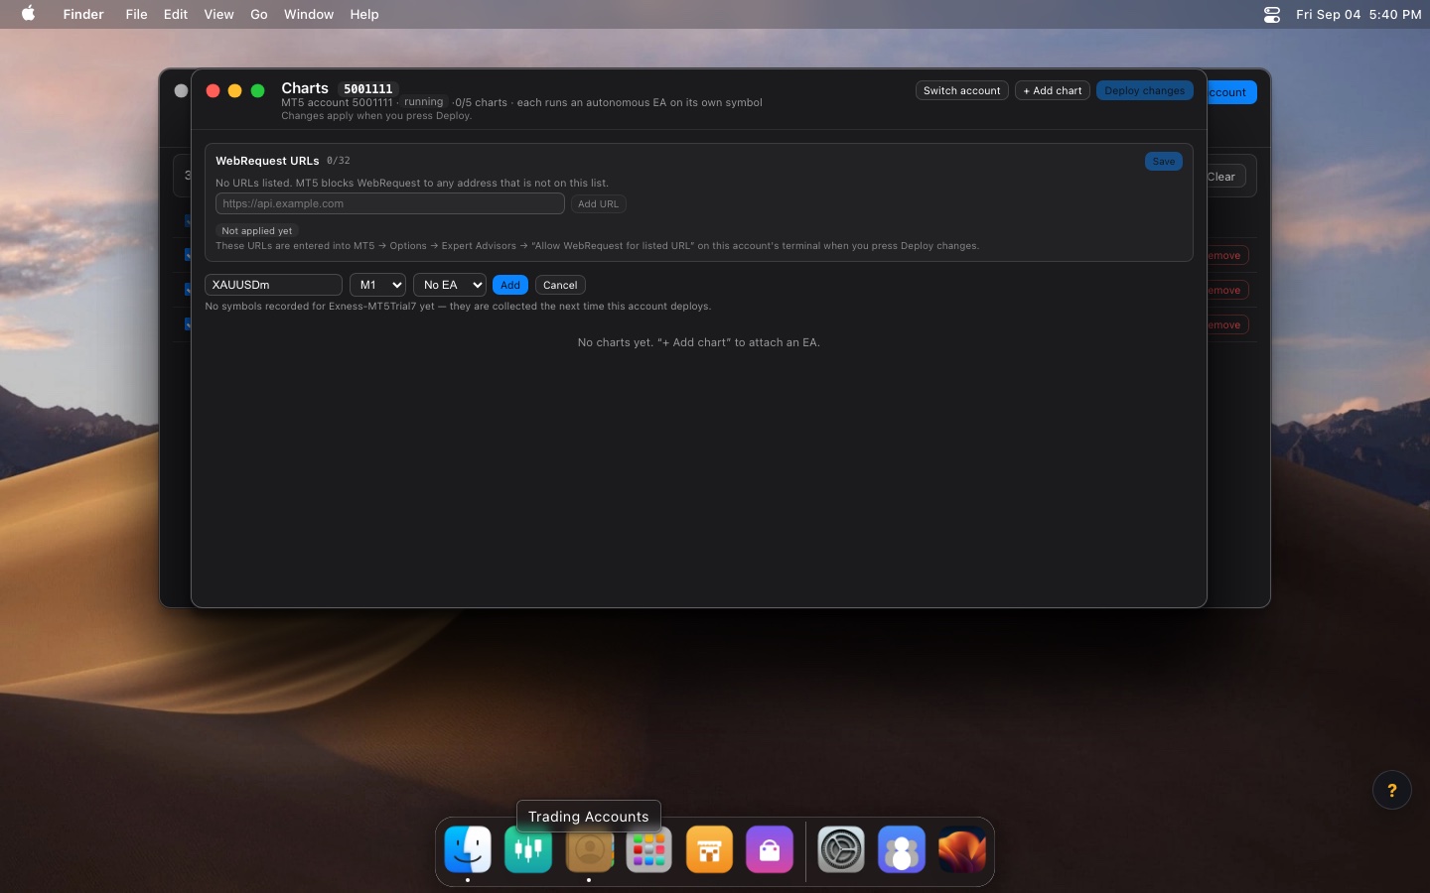Open the Go menu
1430x893 pixels.
(x=259, y=14)
